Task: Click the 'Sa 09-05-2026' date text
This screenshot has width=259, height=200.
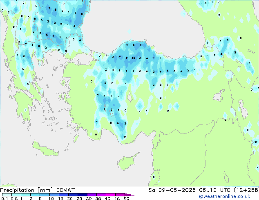Action: point(172,190)
